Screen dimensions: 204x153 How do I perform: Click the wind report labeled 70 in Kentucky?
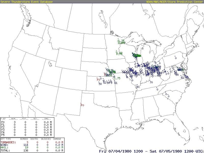(151, 82)
